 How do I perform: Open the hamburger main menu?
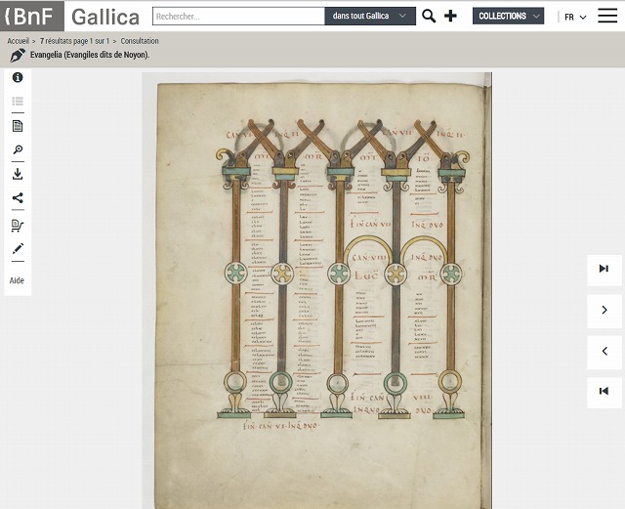[607, 16]
